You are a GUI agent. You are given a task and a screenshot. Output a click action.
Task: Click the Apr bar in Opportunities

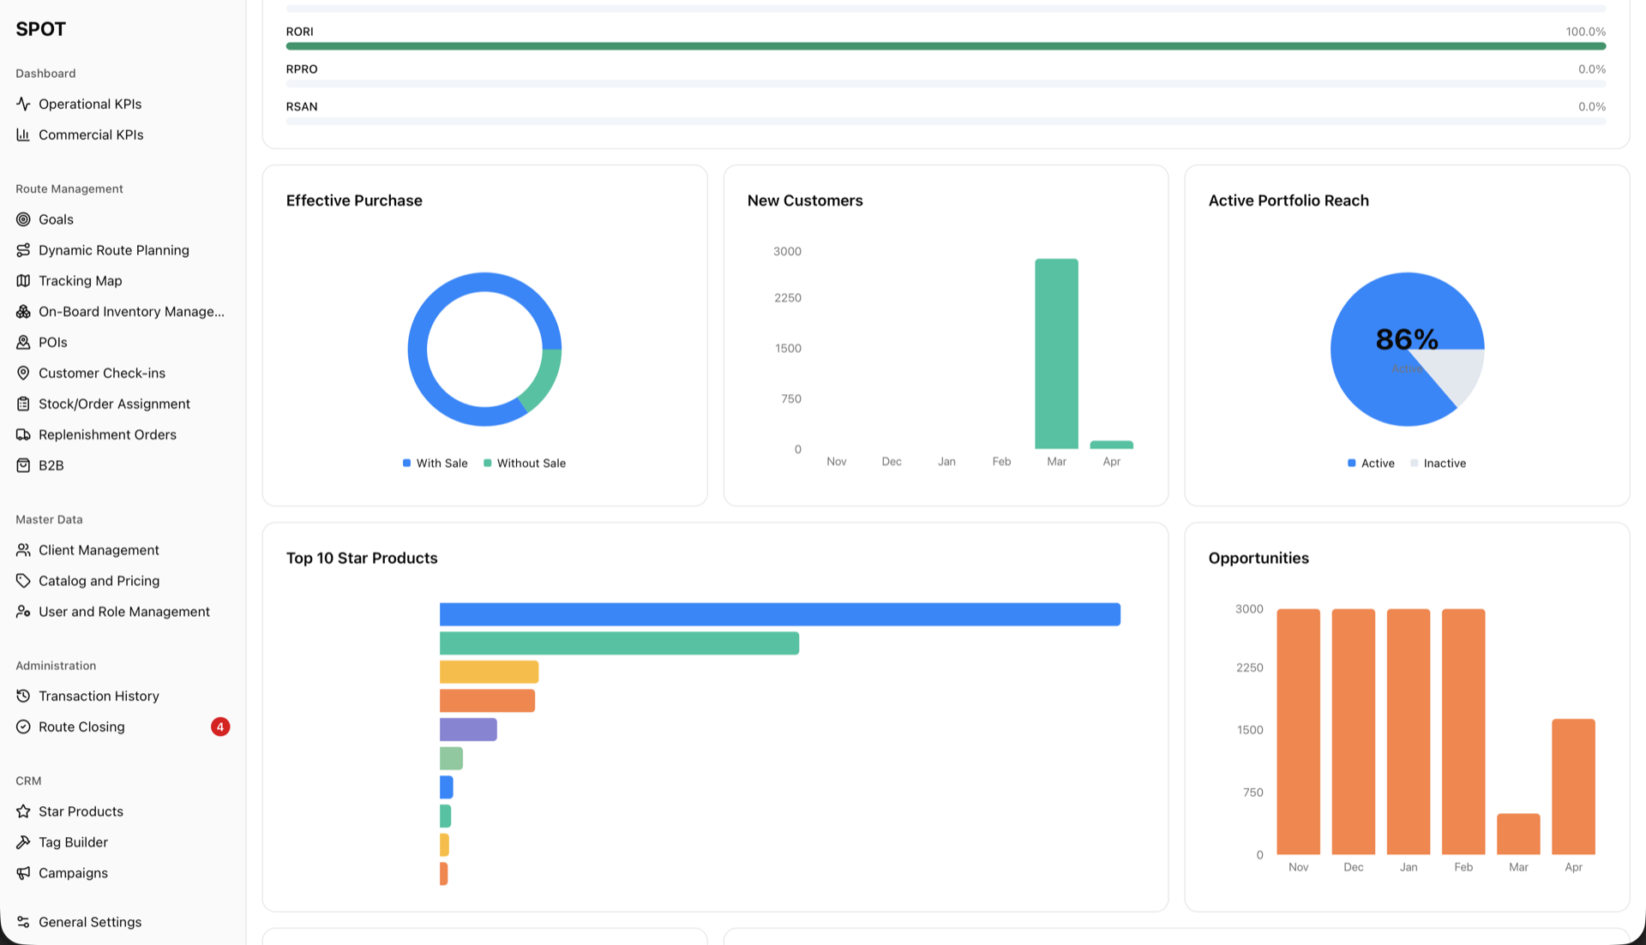(1573, 787)
